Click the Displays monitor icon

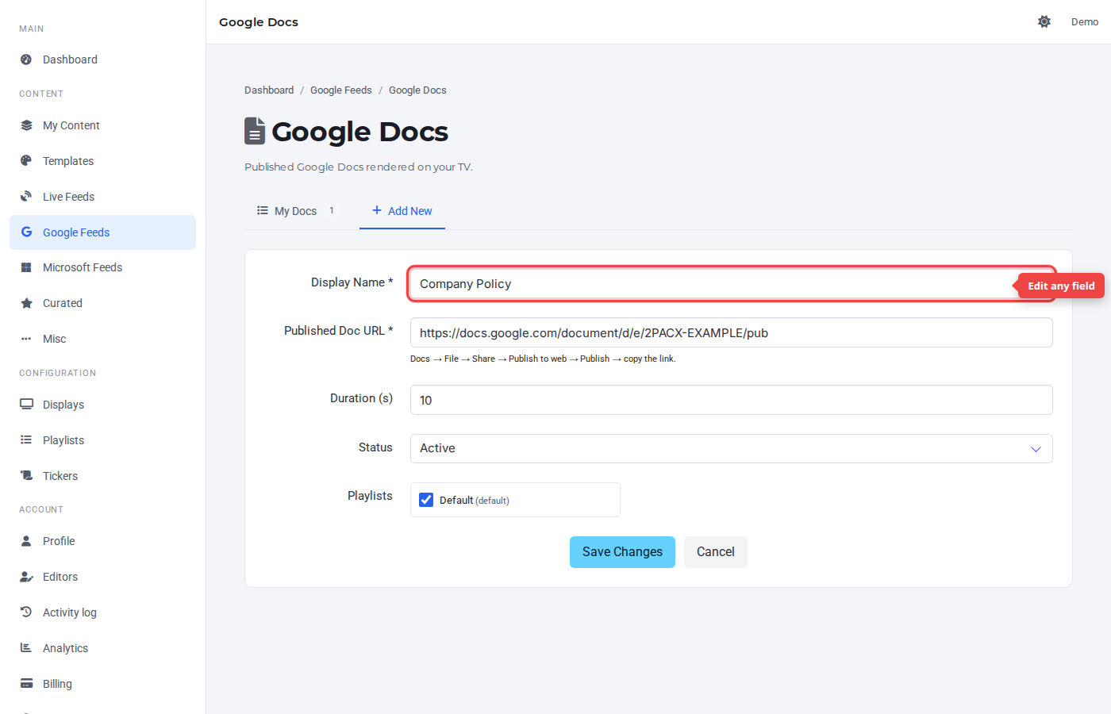(x=26, y=405)
